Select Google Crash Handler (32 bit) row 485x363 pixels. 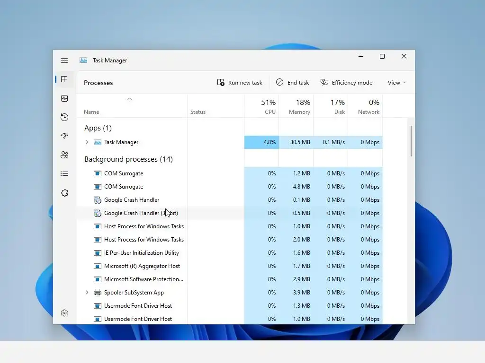point(230,213)
